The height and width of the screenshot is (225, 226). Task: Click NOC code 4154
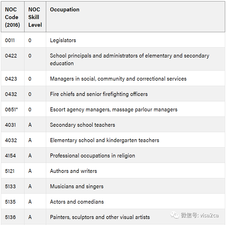[x=10, y=156]
